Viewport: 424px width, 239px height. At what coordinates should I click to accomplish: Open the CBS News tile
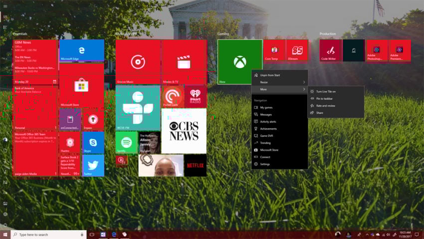pyautogui.click(x=184, y=131)
